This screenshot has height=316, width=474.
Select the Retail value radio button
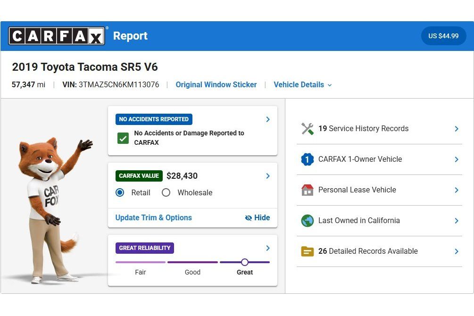pyautogui.click(x=120, y=192)
